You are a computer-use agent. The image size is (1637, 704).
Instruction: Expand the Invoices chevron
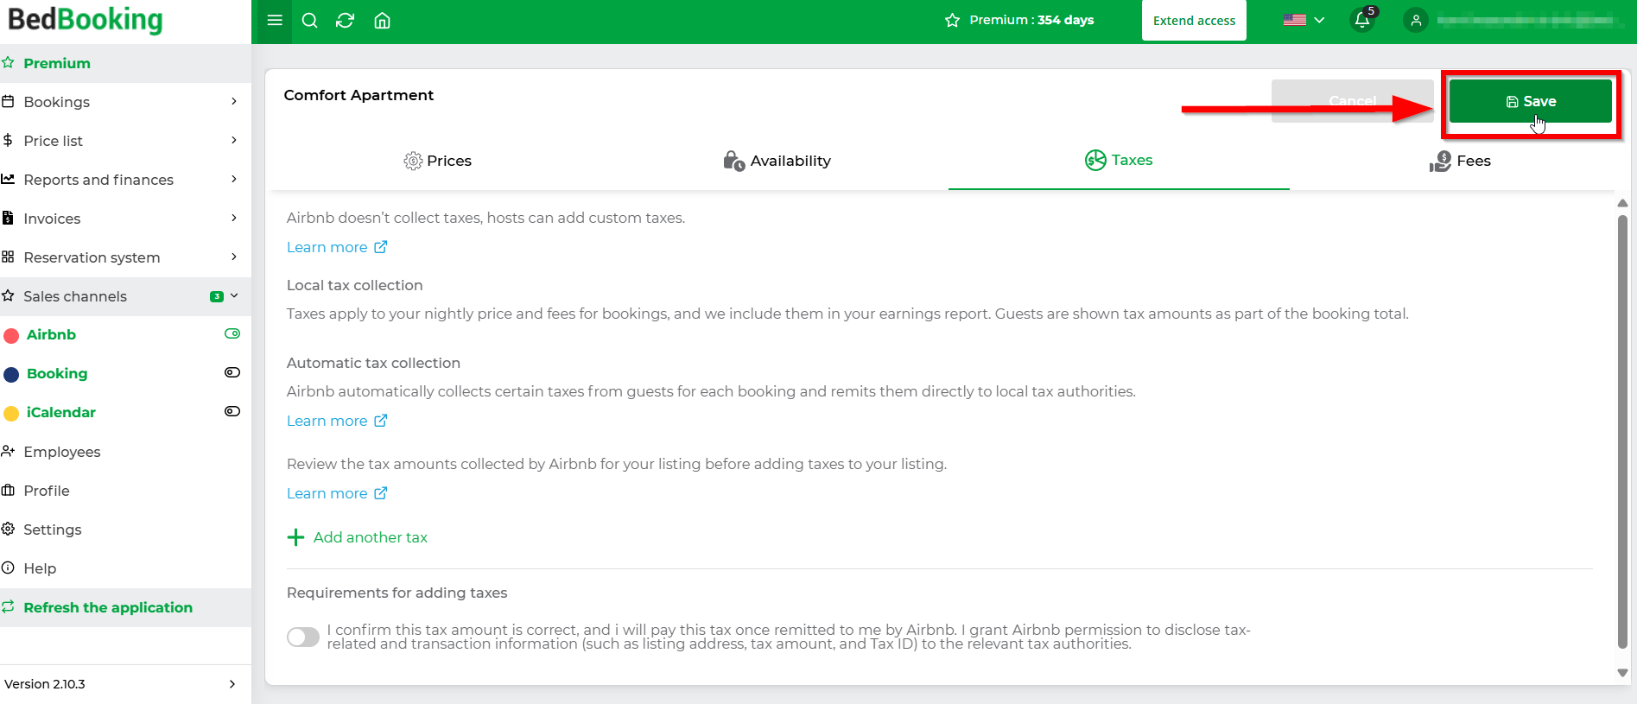[x=234, y=218]
